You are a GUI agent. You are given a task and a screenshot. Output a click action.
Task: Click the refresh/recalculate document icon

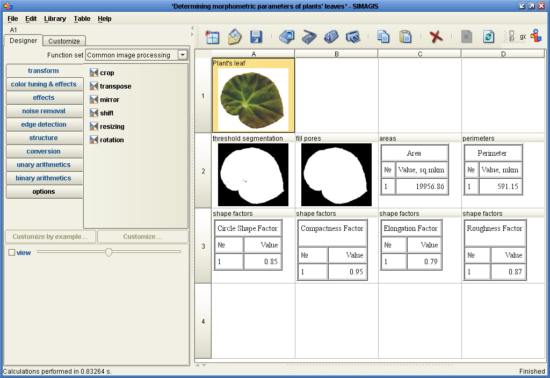pos(488,37)
